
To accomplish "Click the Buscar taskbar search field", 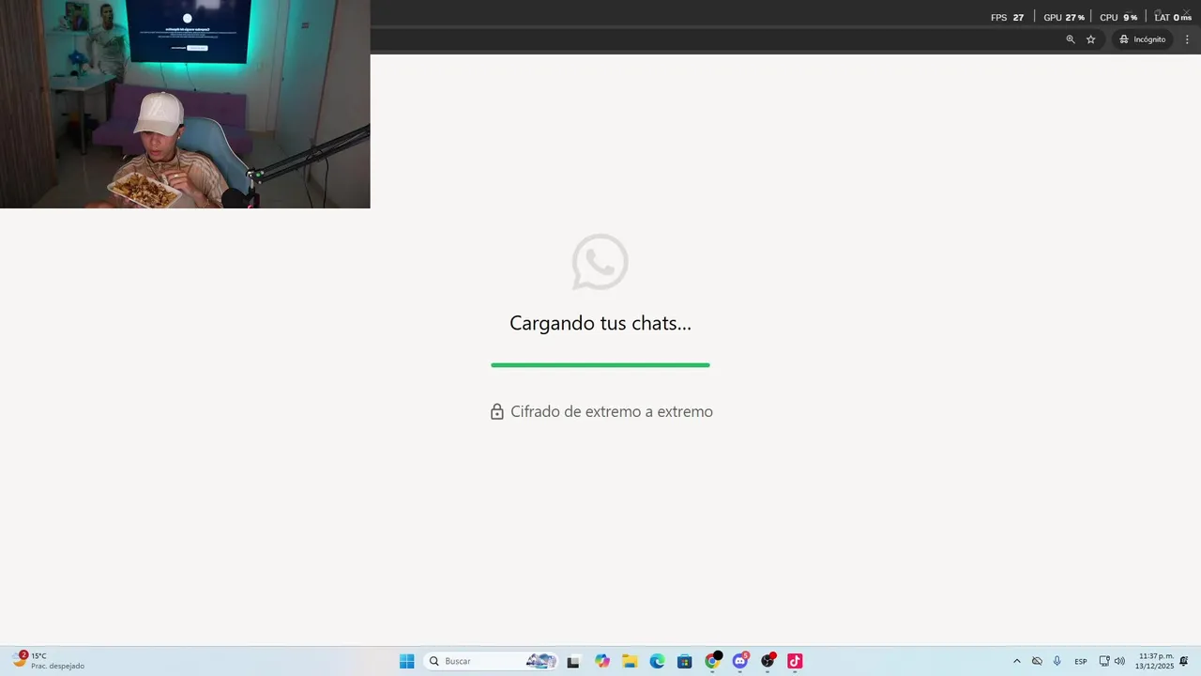I will 493,661.
